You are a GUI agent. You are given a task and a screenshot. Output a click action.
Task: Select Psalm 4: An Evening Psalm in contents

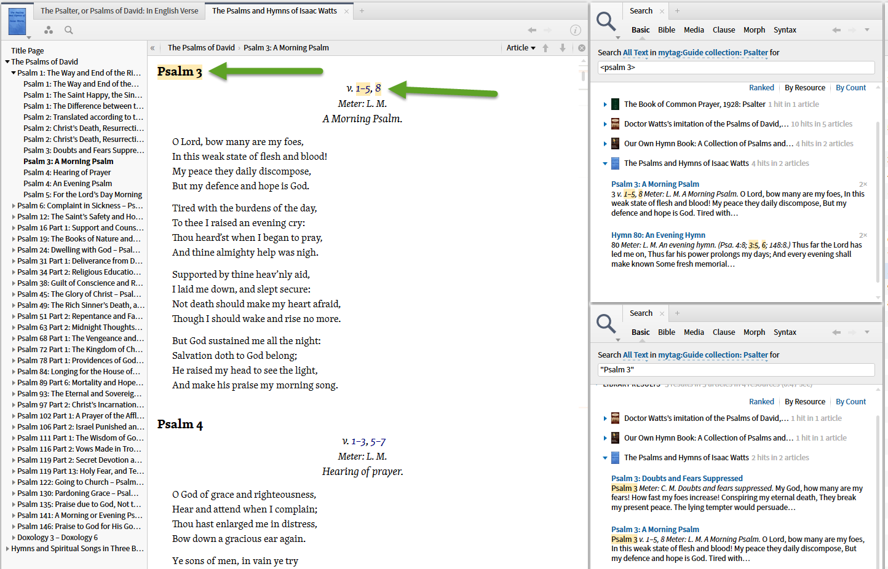[68, 184]
